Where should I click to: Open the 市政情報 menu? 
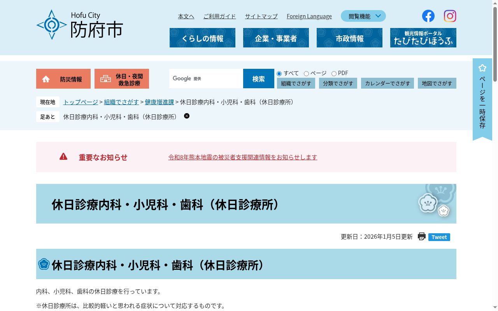pyautogui.click(x=349, y=38)
